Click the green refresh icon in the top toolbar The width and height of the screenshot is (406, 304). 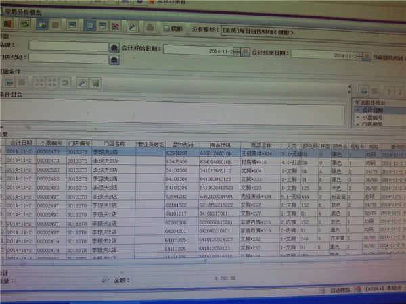click(x=24, y=25)
